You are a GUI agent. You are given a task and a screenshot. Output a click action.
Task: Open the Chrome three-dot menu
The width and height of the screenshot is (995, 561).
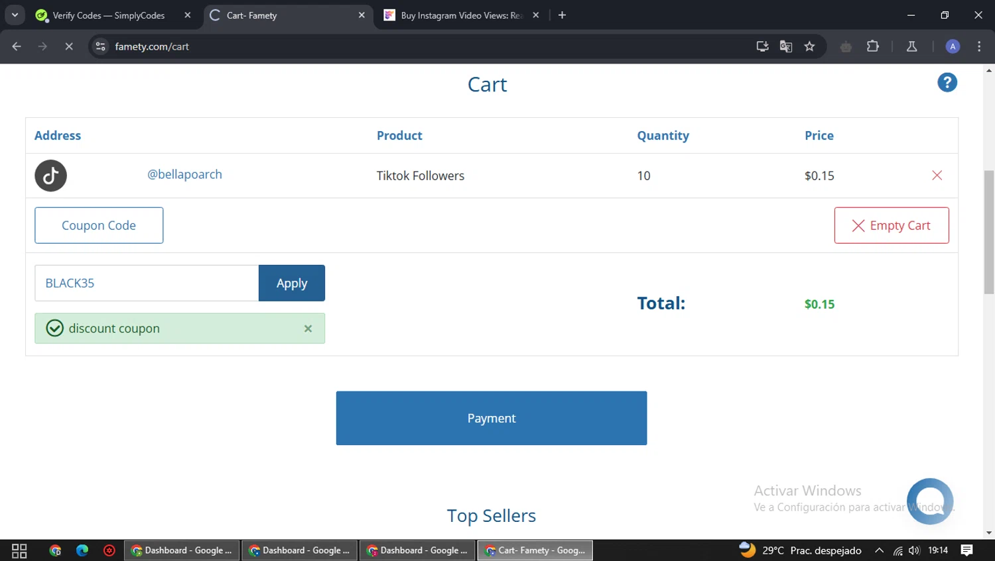[x=979, y=46]
